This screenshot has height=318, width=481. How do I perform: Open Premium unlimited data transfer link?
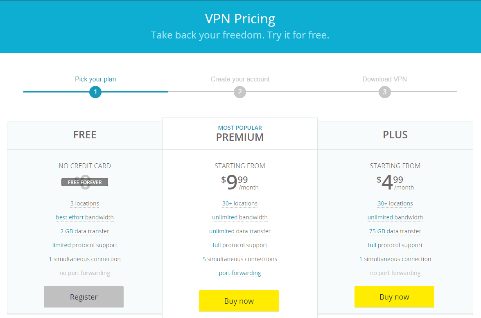(x=240, y=231)
